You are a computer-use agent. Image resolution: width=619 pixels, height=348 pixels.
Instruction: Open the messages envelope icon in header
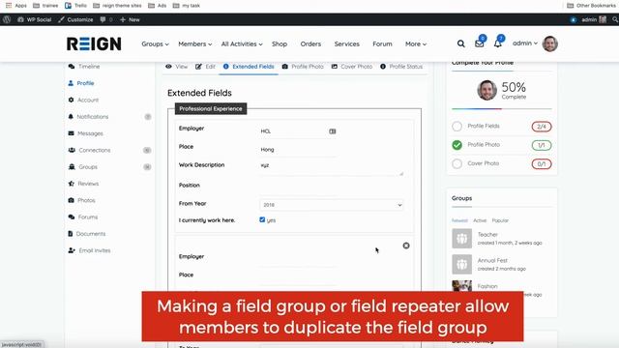(480, 43)
